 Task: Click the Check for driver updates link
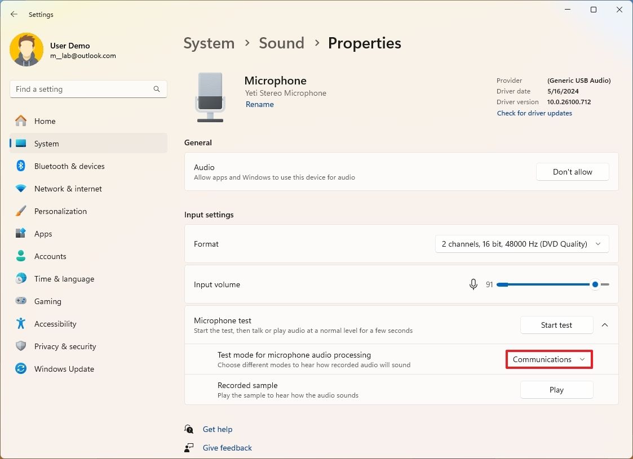click(x=534, y=113)
